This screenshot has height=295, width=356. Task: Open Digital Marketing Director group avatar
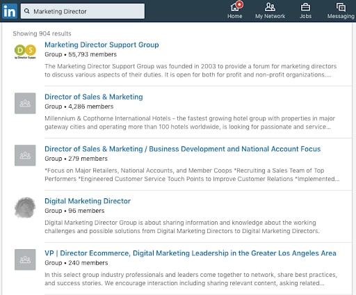tap(25, 207)
